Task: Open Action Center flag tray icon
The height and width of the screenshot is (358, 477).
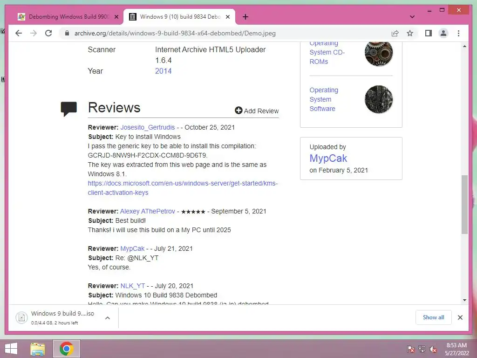Action: pos(410,349)
